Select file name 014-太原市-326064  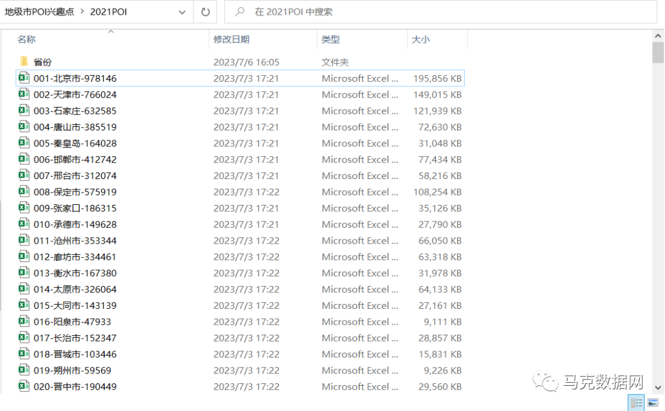click(75, 289)
